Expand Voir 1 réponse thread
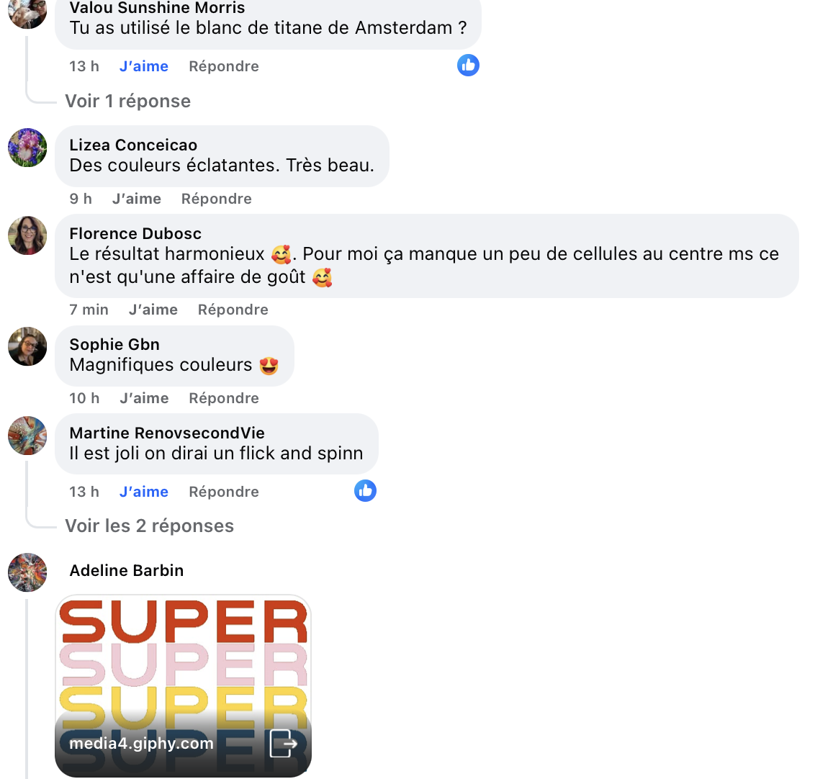Viewport: 815px width, 779px height. (x=128, y=101)
